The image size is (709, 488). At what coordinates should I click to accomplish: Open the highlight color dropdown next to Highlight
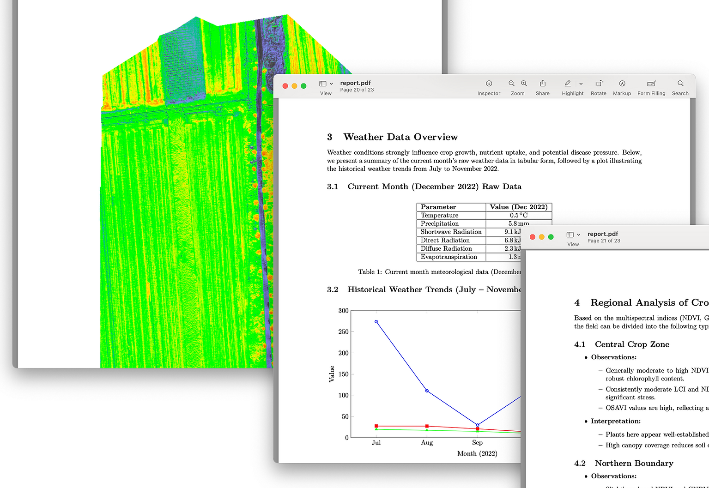pos(581,84)
